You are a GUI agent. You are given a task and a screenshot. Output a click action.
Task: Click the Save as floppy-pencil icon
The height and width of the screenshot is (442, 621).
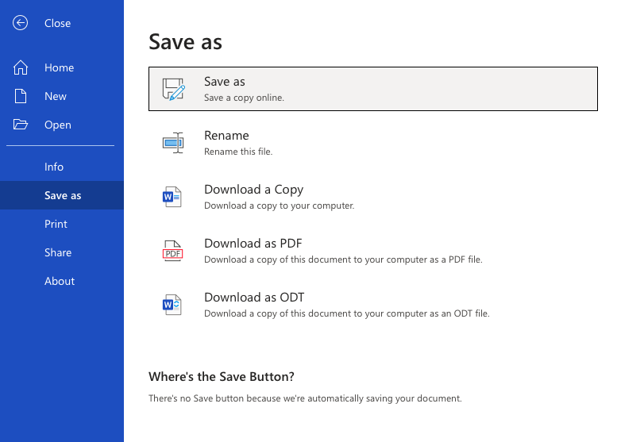tap(173, 89)
